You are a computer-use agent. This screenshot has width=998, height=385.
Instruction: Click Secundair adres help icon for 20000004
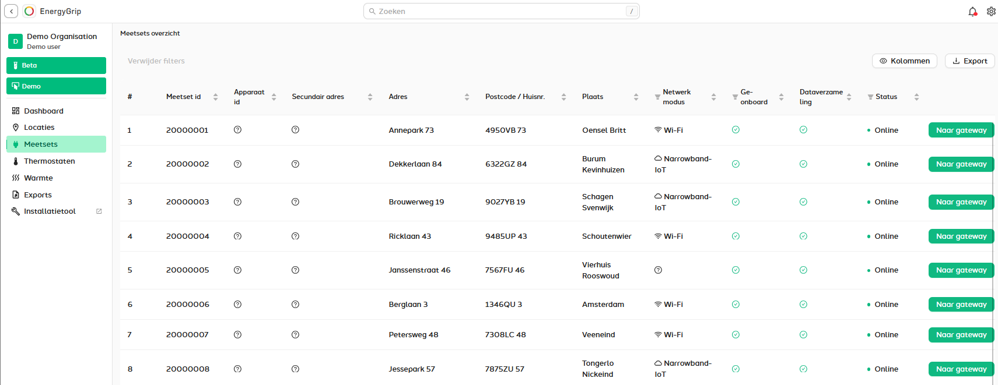295,236
